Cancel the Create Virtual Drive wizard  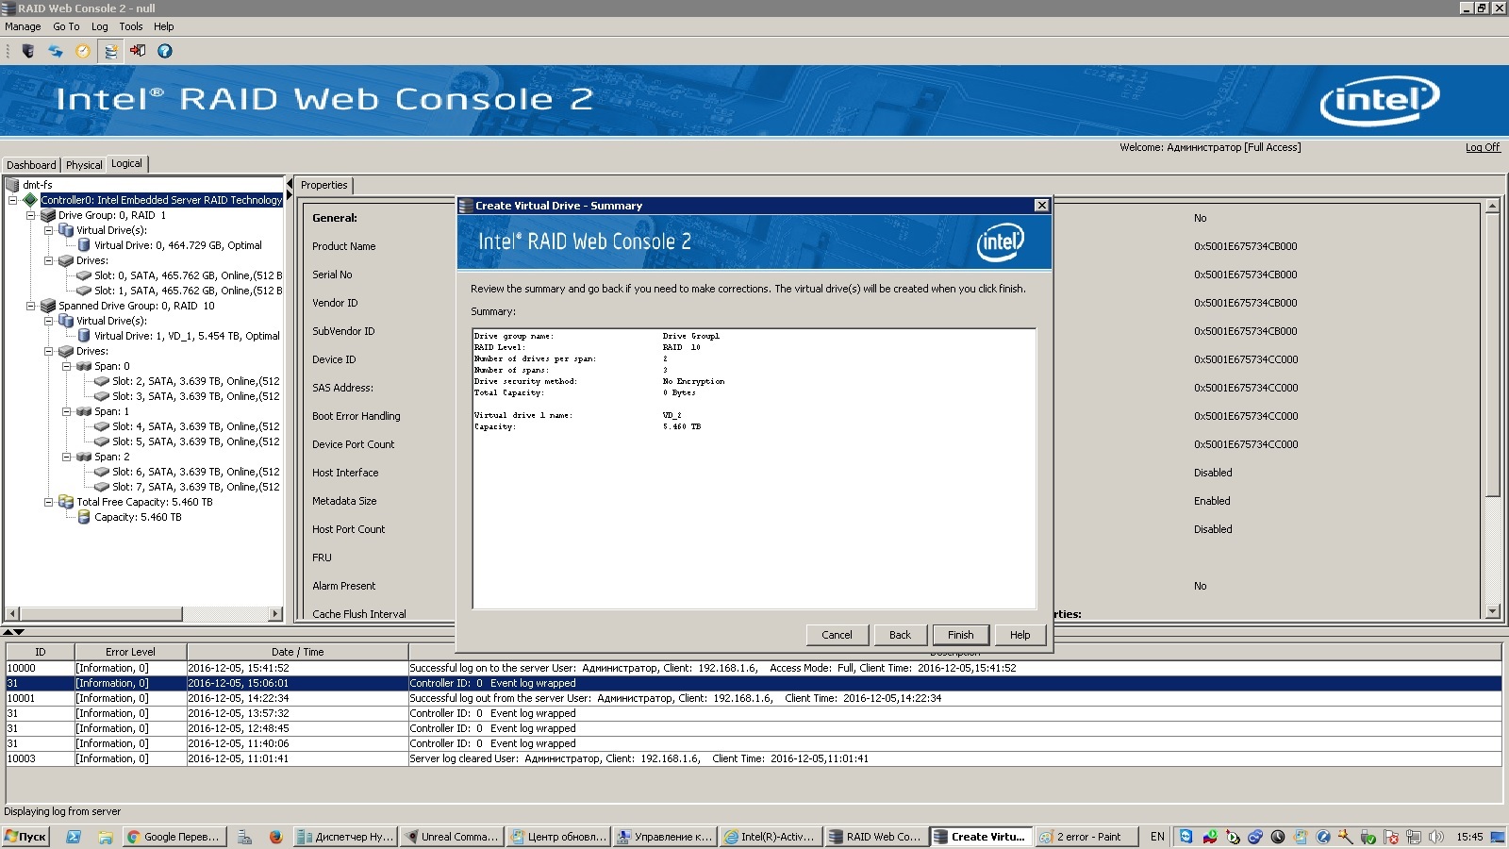point(837,635)
